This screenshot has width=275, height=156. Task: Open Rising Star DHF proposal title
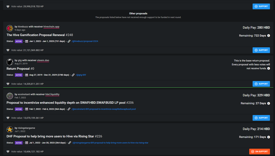(x=50, y=136)
